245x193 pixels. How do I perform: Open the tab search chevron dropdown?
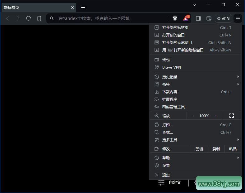pyautogui.click(x=195, y=5)
